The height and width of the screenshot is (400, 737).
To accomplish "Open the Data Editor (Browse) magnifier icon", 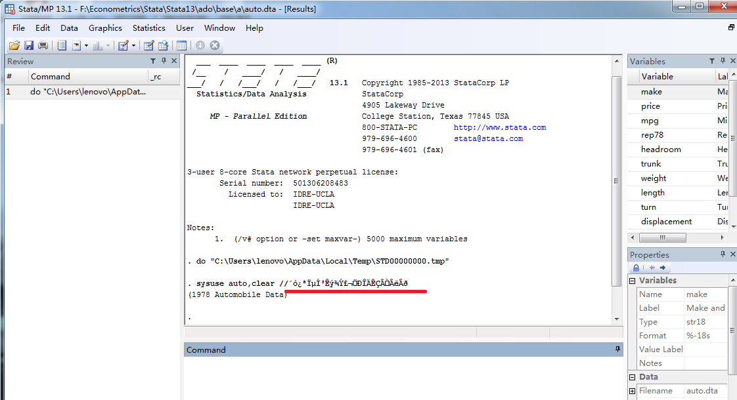I will pos(163,45).
